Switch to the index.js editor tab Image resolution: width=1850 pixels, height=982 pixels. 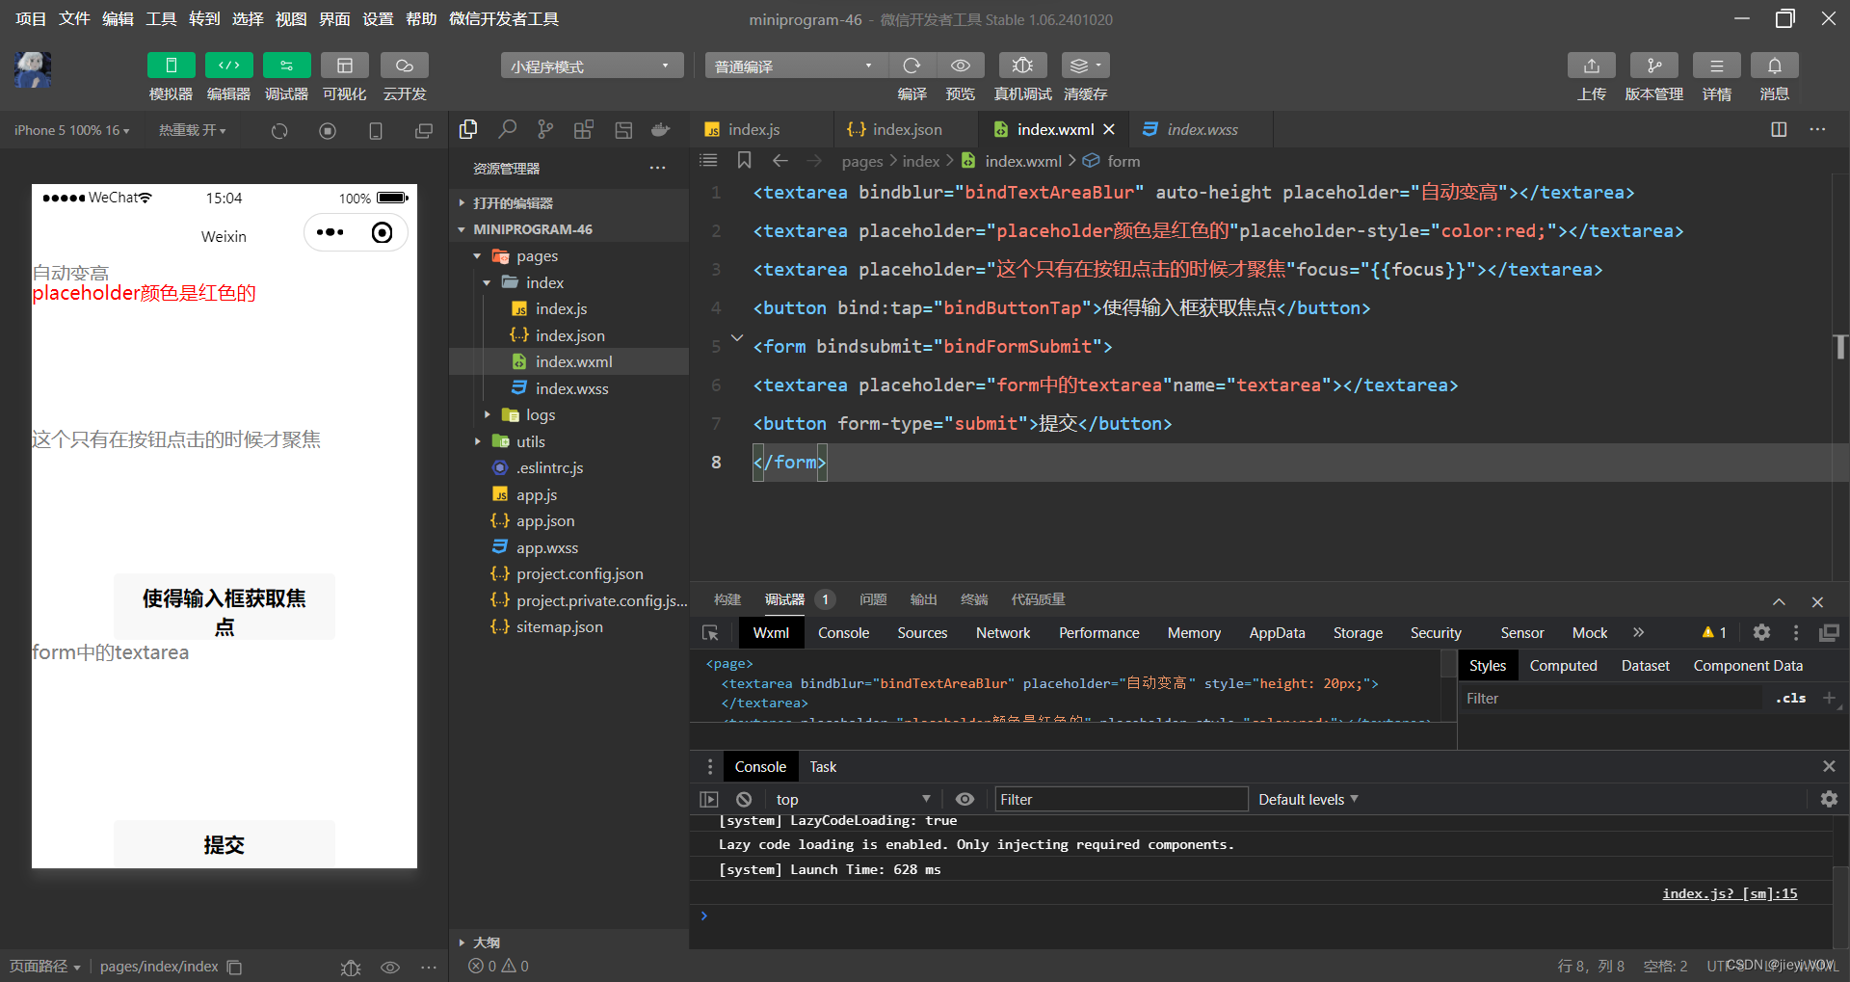[x=753, y=129]
